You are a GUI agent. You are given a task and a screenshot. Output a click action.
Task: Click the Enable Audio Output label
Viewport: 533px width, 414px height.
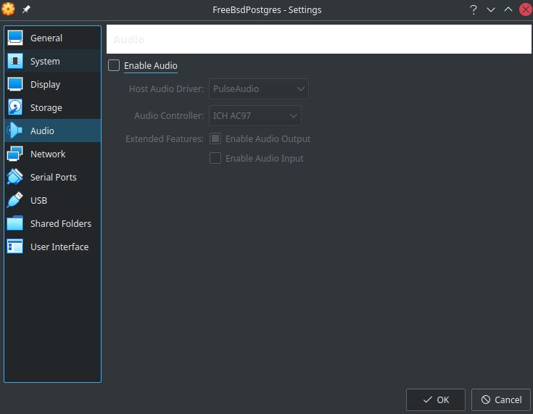point(268,139)
